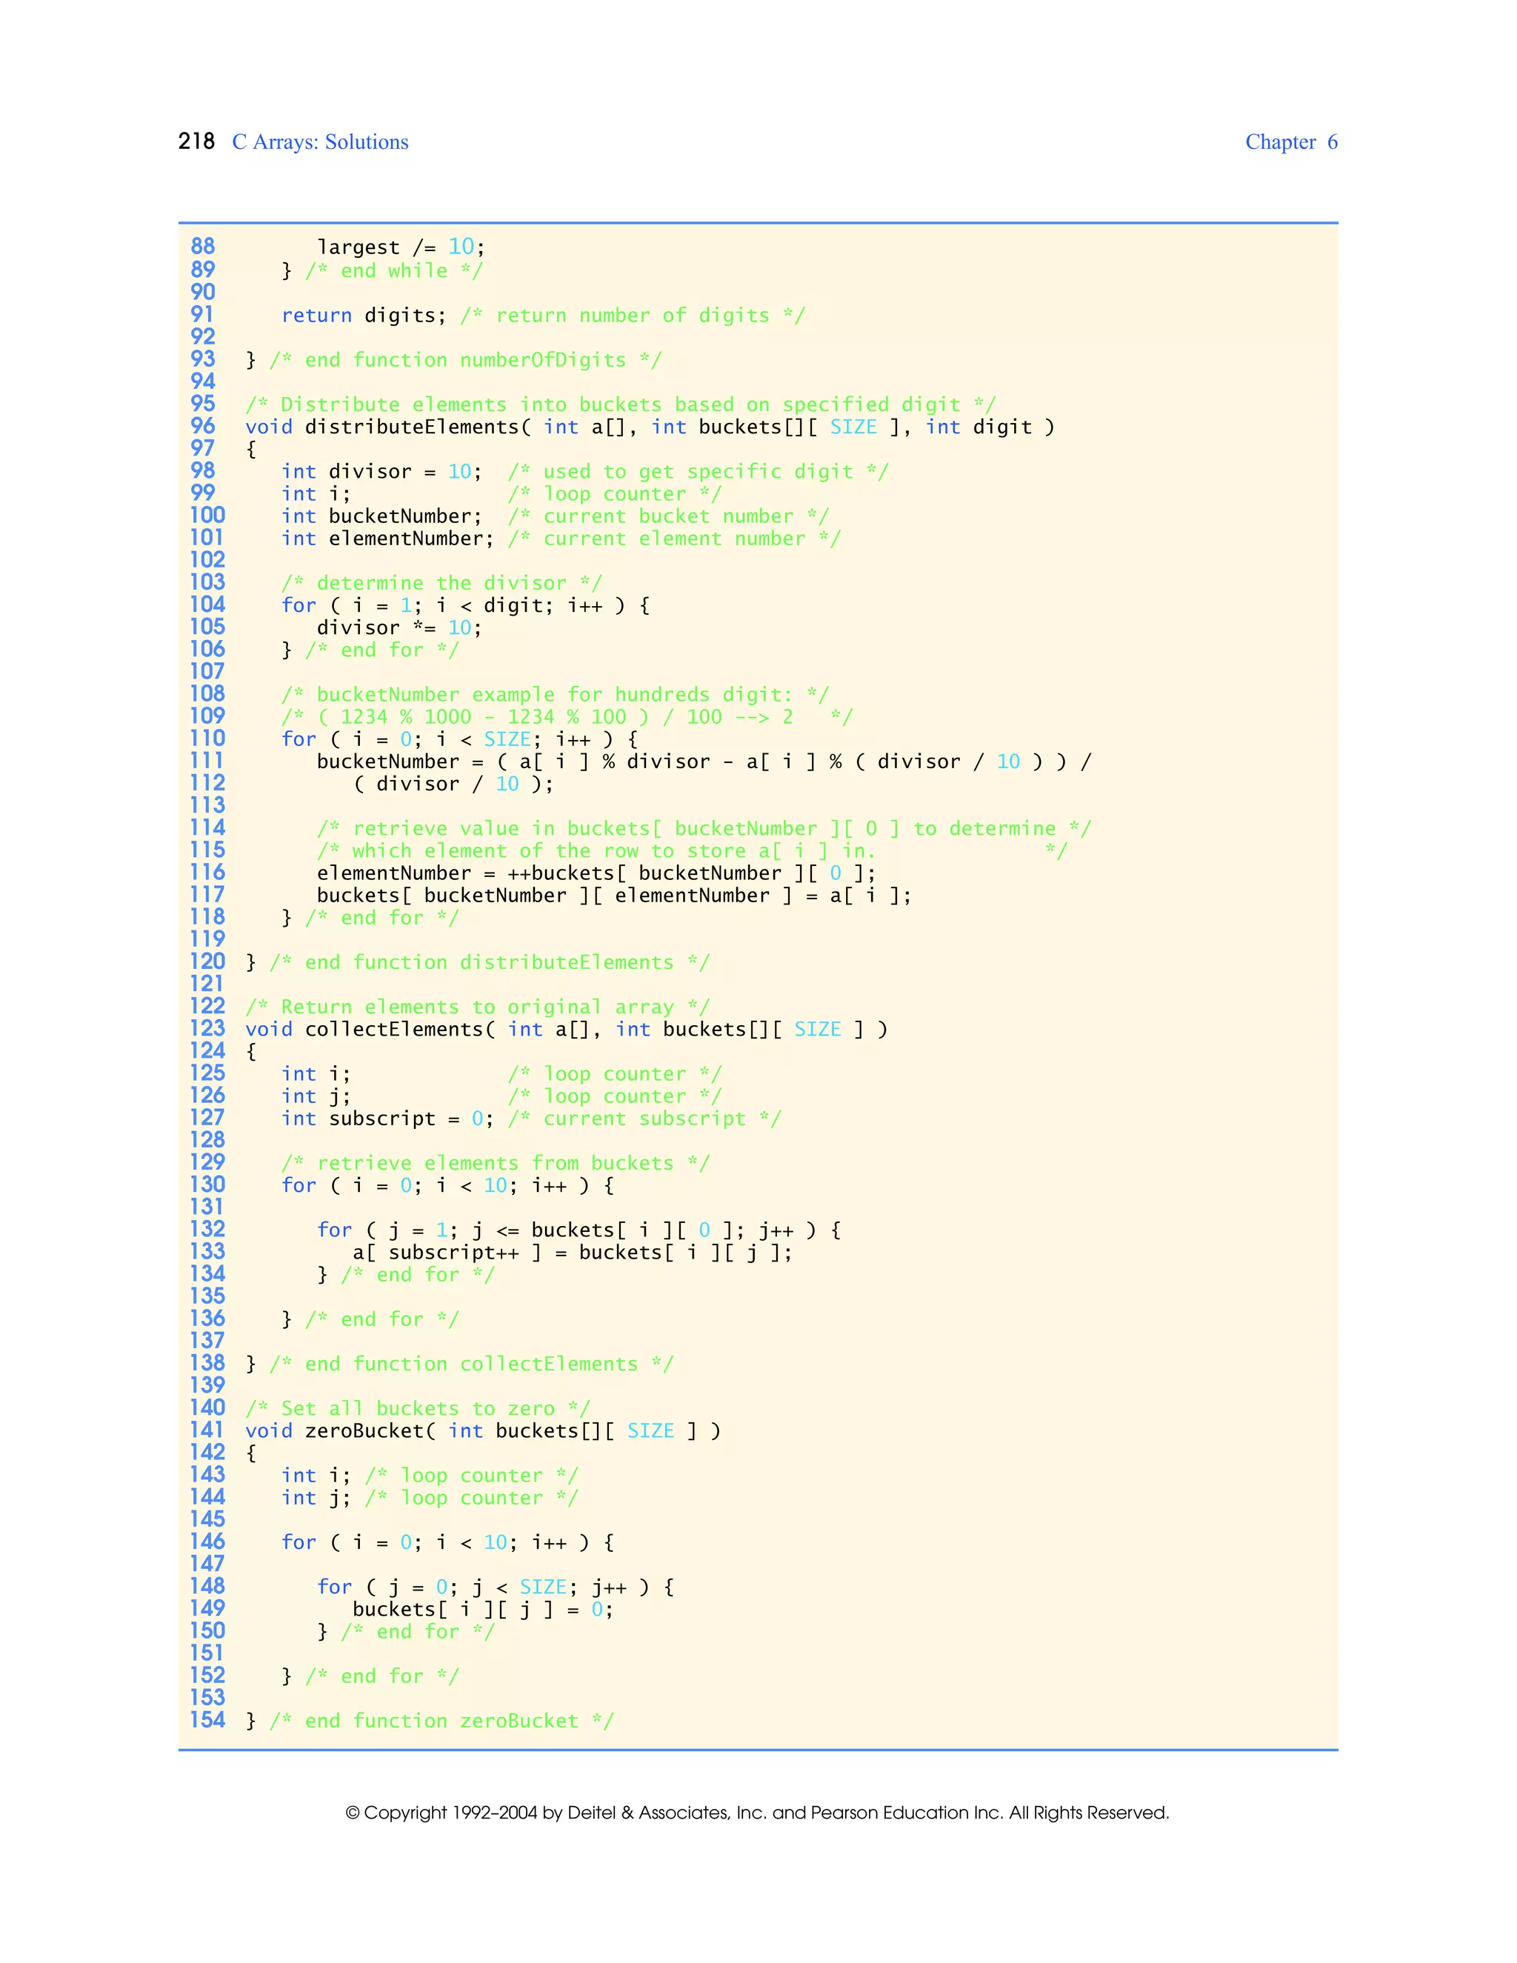Click the 'for ( j = 1; j <= buckets[ i ][ 0 ]' loop
1517x1963 pixels.
tap(579, 1230)
